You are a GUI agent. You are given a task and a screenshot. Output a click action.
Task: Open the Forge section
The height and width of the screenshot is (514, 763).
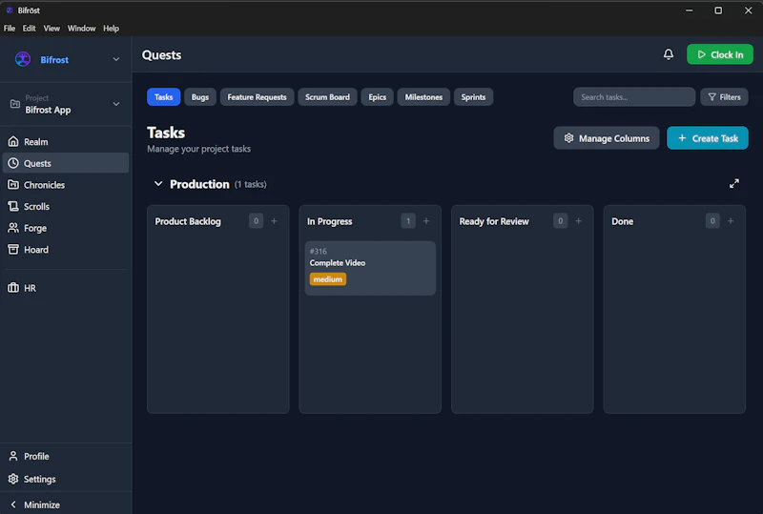coord(66,228)
